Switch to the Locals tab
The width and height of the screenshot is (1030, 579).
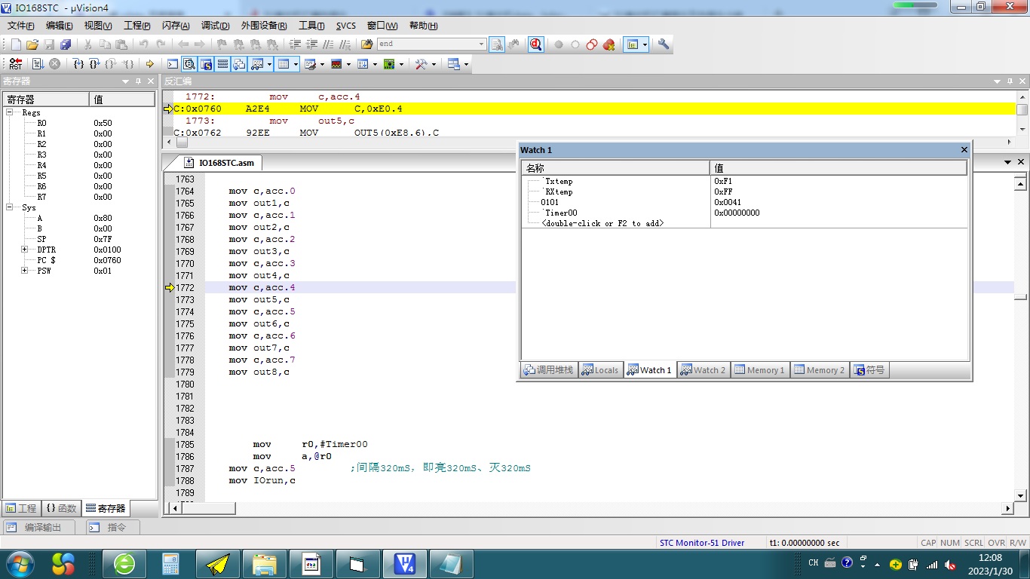point(600,370)
